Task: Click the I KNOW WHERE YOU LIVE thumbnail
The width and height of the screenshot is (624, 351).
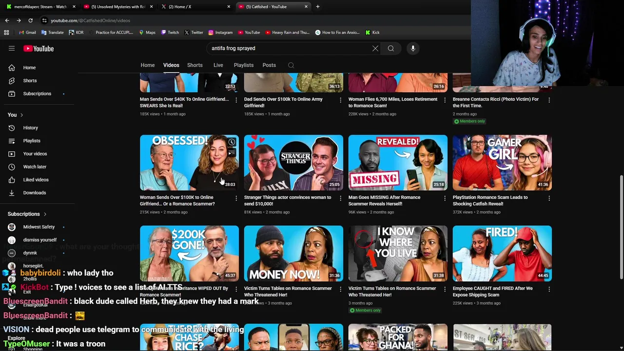Action: click(398, 253)
